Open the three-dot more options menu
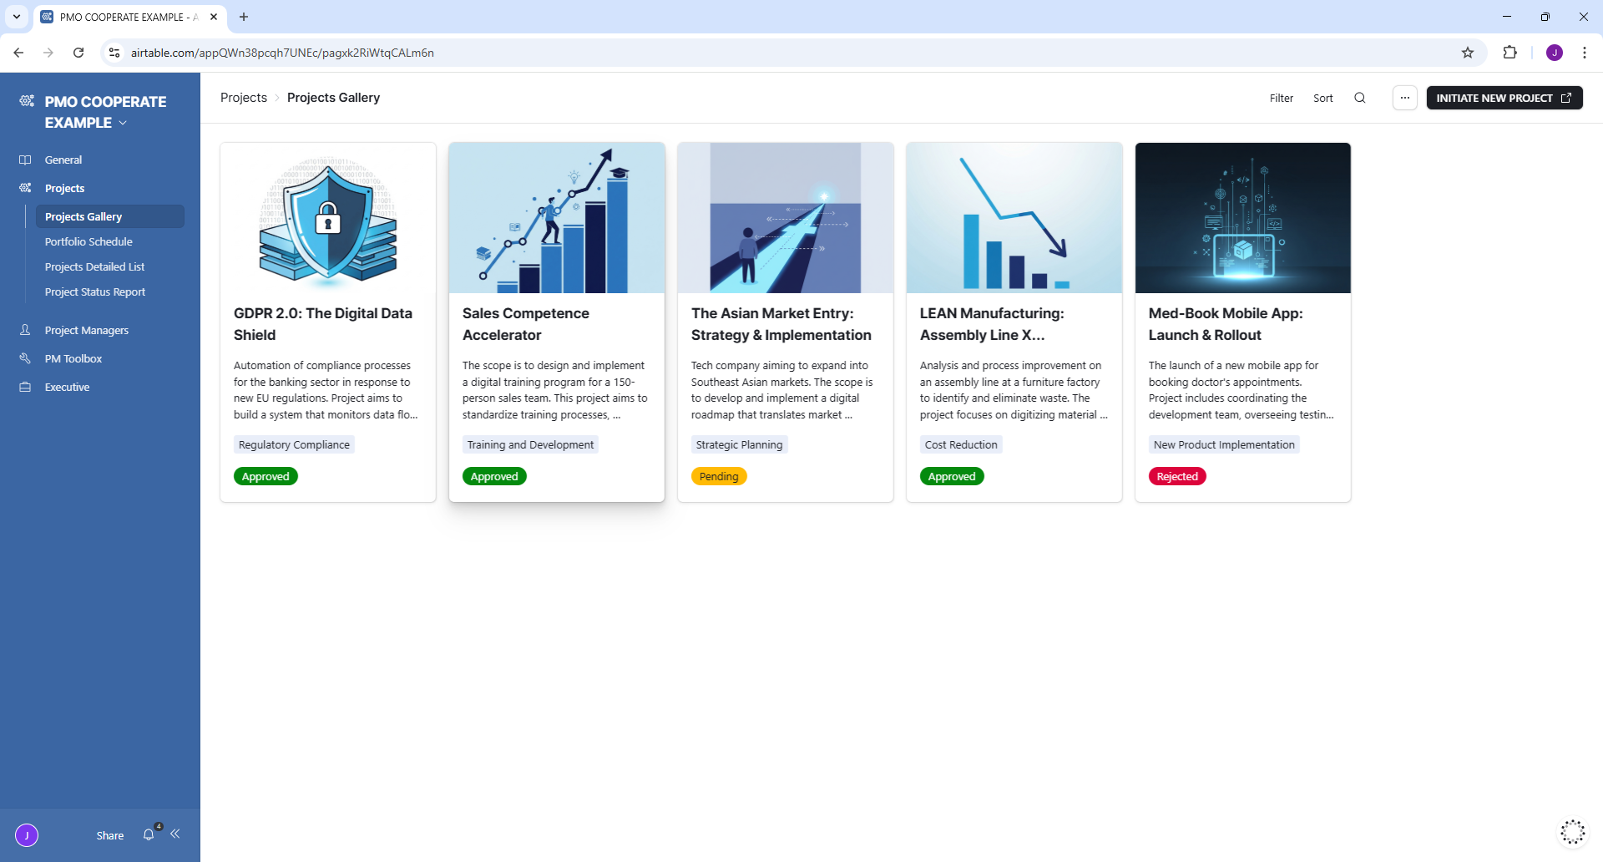 click(1405, 98)
